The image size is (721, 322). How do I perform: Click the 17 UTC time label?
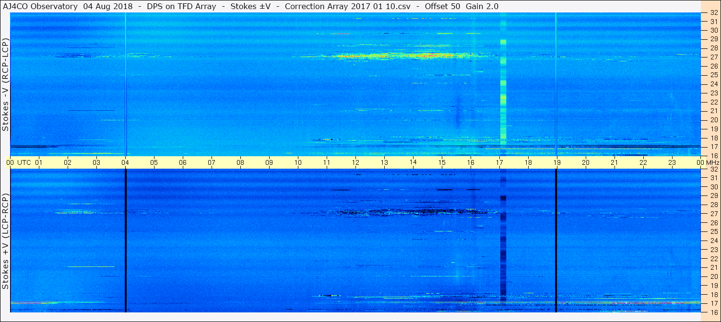(x=499, y=162)
